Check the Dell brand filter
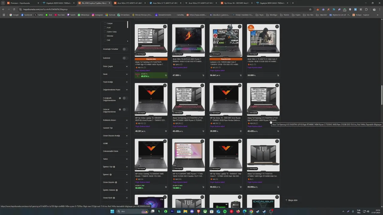This screenshot has height=215, width=383. 105,40
